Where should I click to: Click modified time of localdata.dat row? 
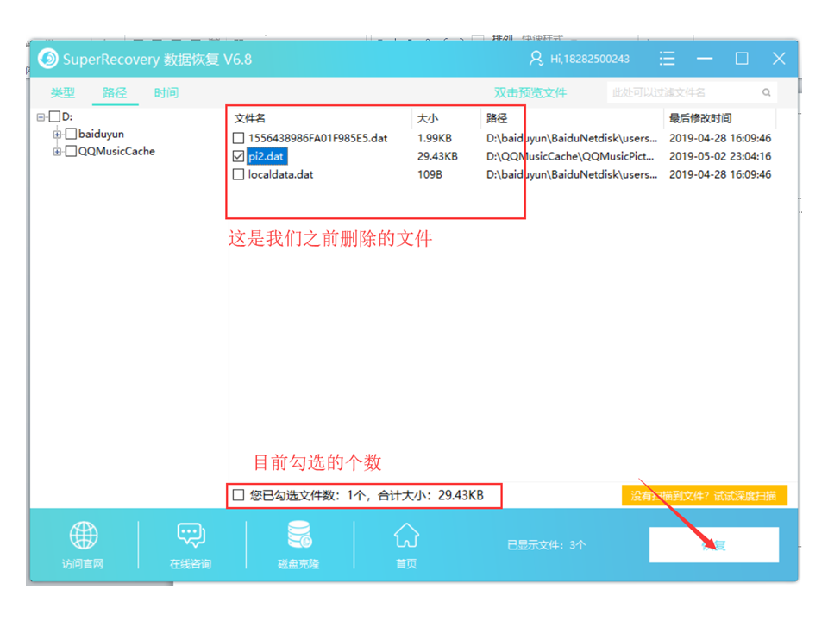[x=720, y=174]
